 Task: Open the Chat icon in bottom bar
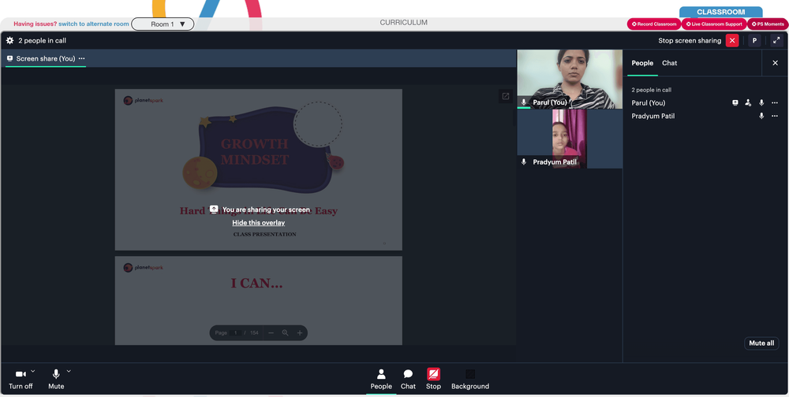408,379
